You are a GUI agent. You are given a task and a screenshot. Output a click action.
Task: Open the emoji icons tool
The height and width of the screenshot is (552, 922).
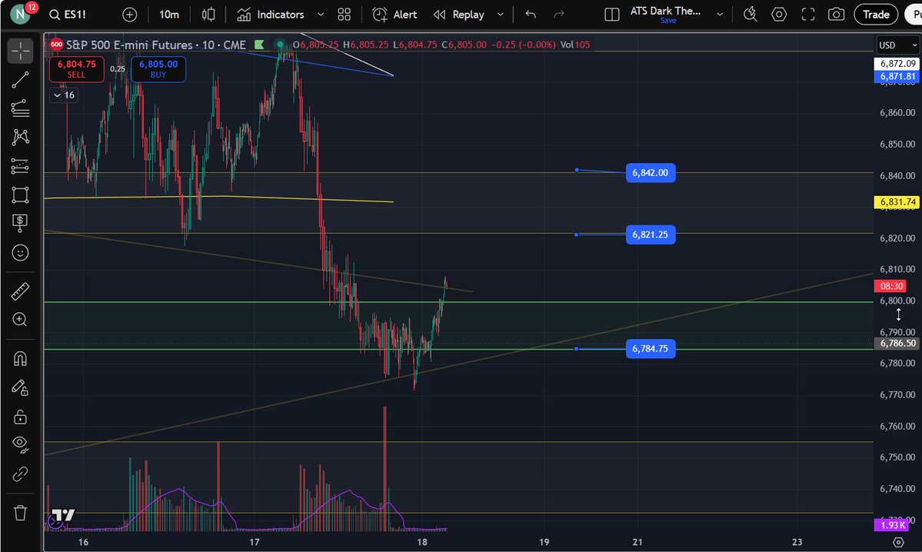click(20, 253)
